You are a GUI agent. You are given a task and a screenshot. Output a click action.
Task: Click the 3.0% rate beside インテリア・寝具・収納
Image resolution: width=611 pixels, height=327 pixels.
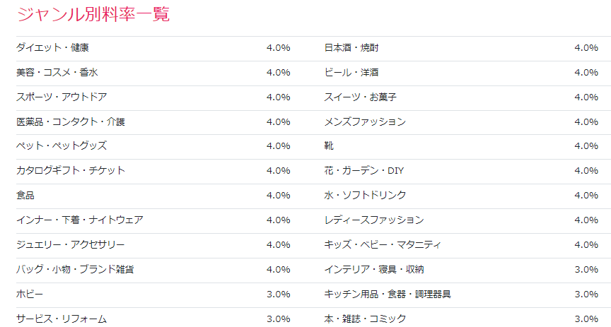(586, 270)
